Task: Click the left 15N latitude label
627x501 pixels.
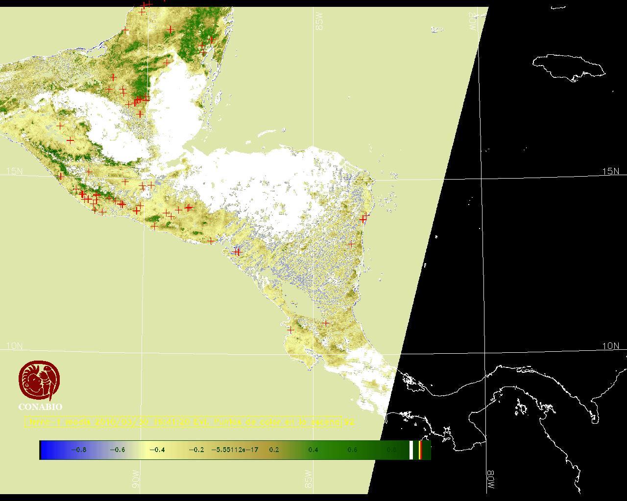Action: (15, 171)
